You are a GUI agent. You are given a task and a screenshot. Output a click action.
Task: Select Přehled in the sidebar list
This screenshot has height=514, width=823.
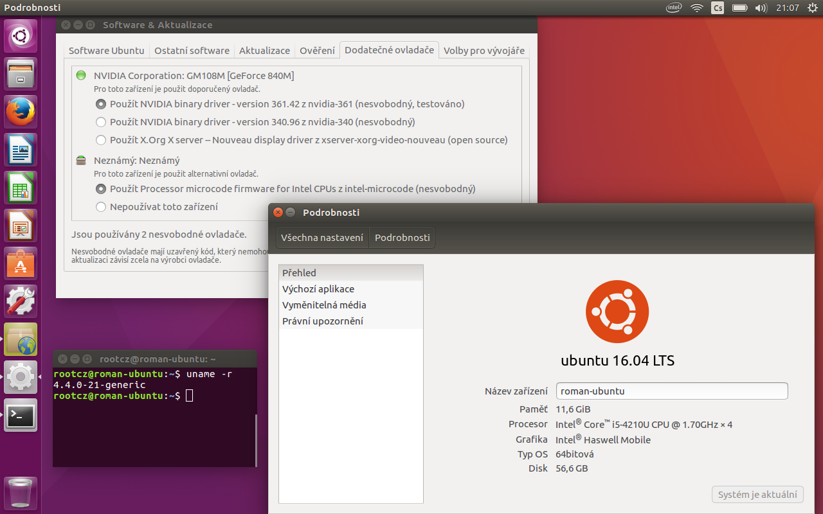(351, 273)
